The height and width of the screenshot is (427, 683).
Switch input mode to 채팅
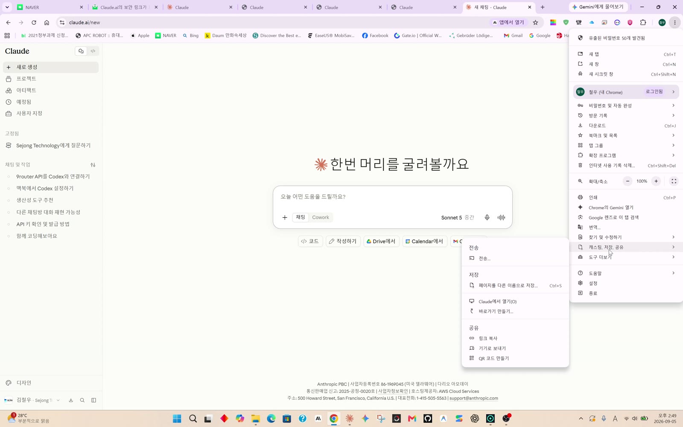301,217
